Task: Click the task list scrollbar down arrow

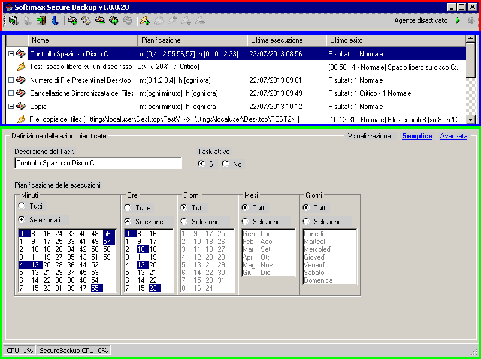Action: pyautogui.click(x=470, y=119)
